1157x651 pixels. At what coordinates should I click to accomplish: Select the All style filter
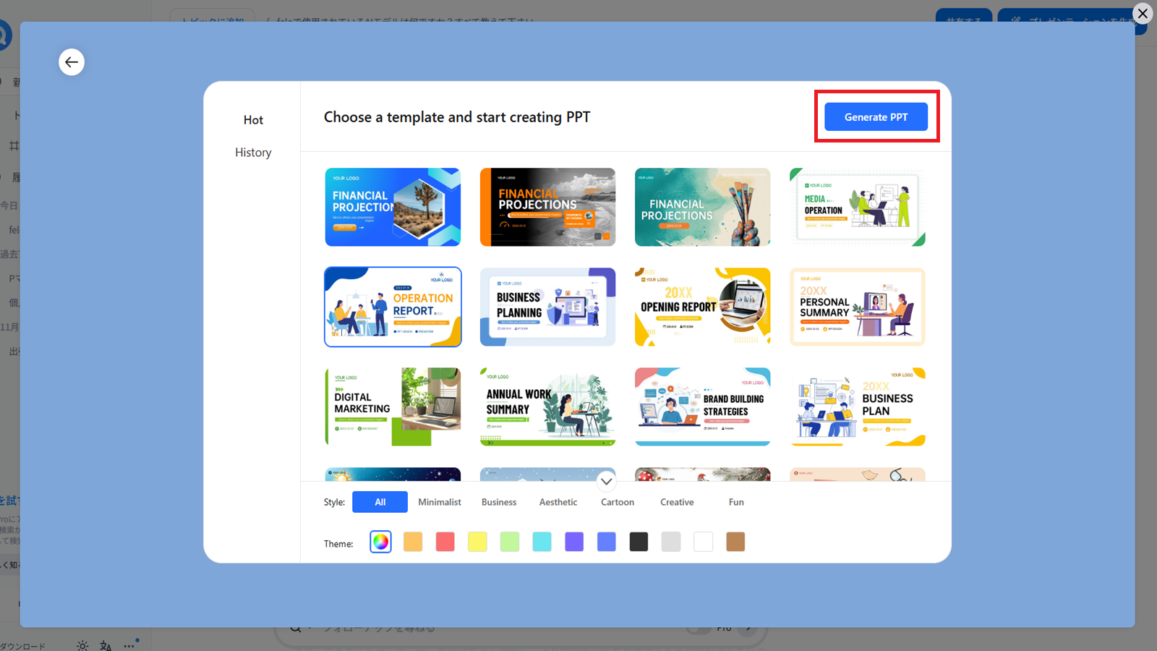pyautogui.click(x=380, y=502)
